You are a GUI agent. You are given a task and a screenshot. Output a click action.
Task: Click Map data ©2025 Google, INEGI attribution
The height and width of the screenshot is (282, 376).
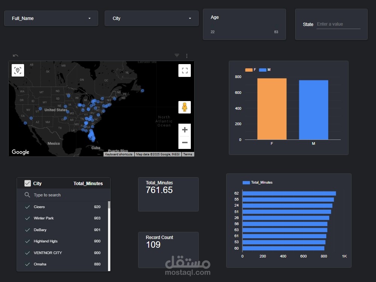click(158, 154)
